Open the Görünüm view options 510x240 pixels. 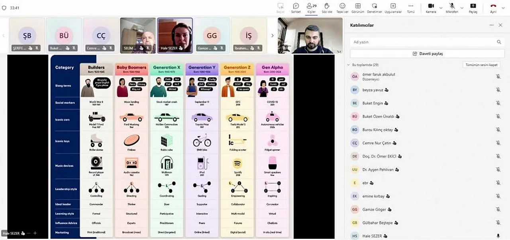pyautogui.click(x=358, y=7)
